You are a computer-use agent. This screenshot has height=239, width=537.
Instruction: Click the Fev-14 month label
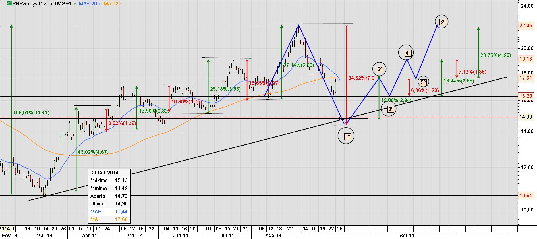[9, 236]
